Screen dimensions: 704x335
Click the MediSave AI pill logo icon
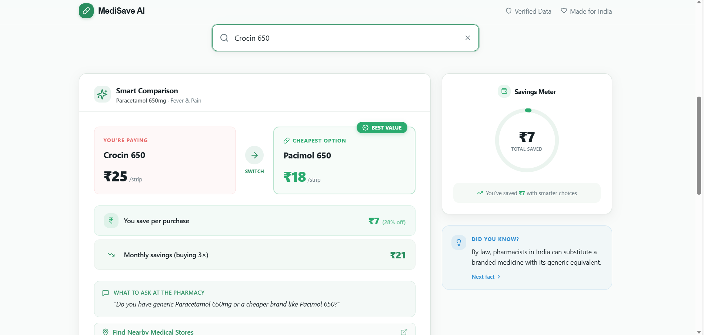click(x=86, y=11)
